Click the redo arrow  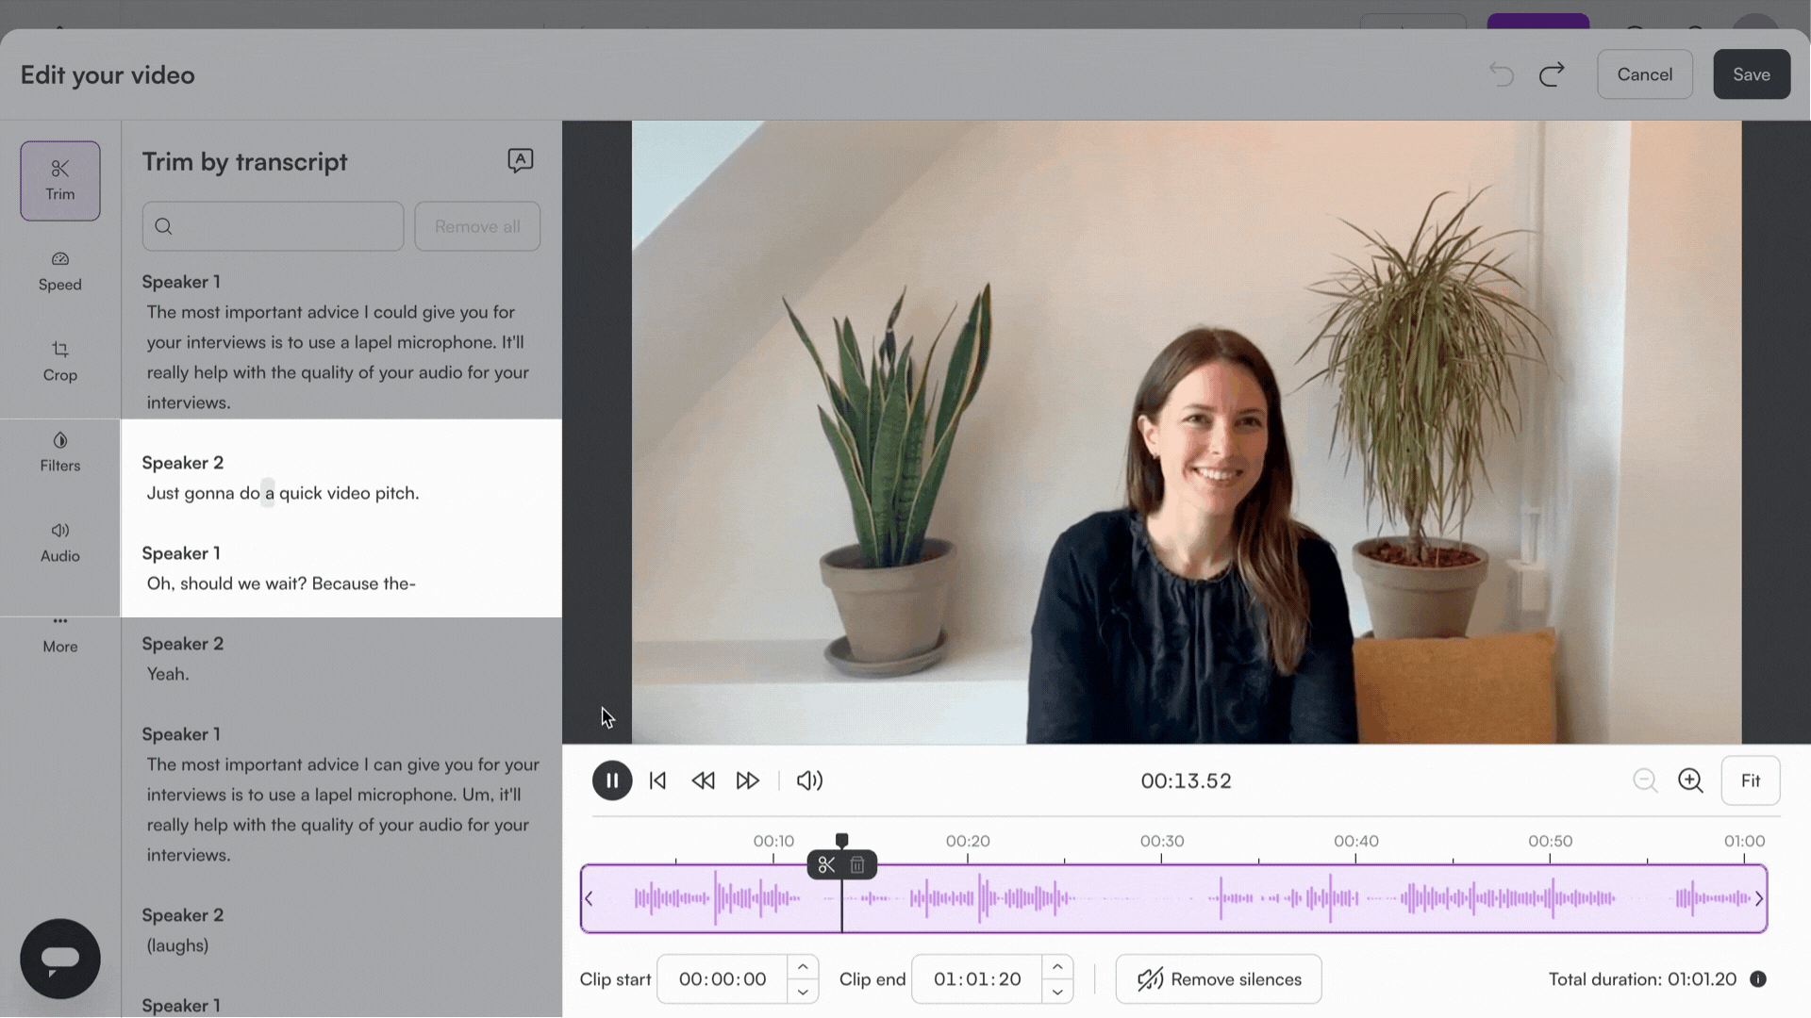(1552, 74)
